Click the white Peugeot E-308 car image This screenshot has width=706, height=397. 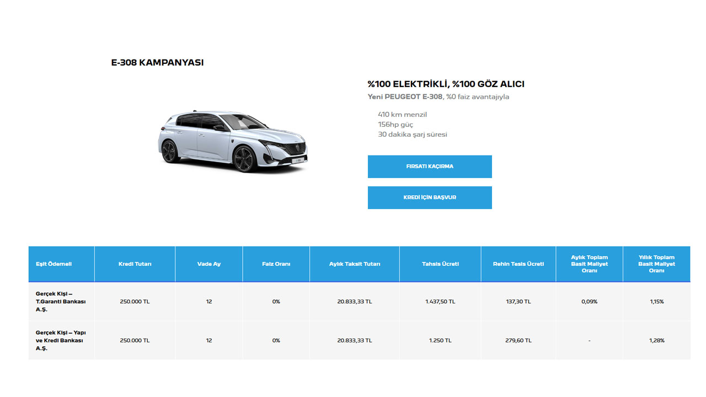point(232,142)
